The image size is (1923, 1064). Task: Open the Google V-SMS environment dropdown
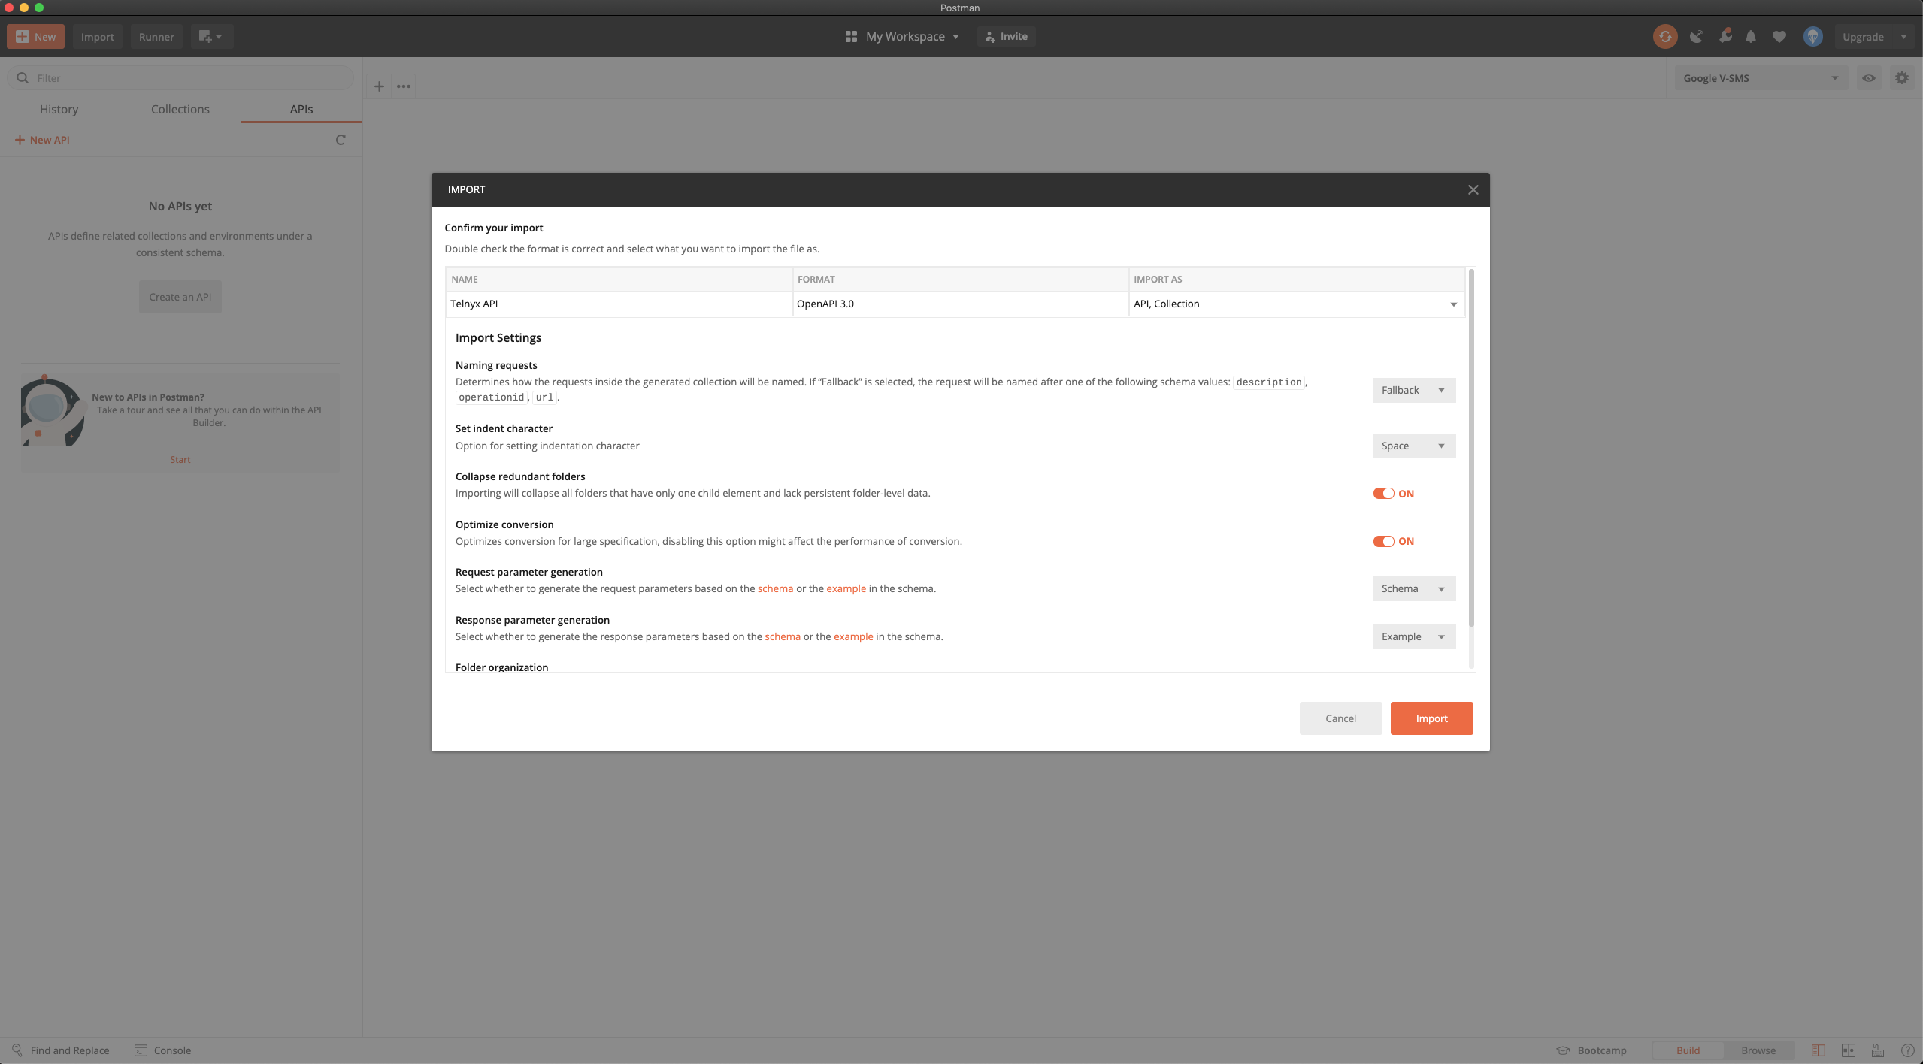(1761, 78)
